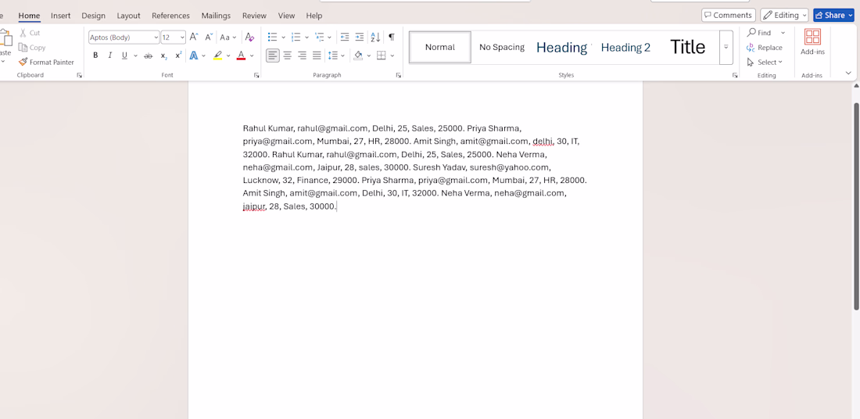This screenshot has width=860, height=419.
Task: Switch to the Insert tab
Action: 60,16
